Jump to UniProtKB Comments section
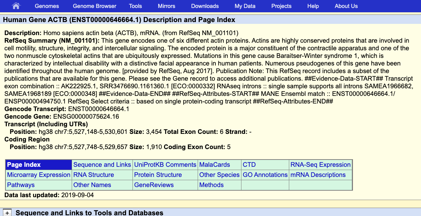The width and height of the screenshot is (421, 216). [x=165, y=165]
